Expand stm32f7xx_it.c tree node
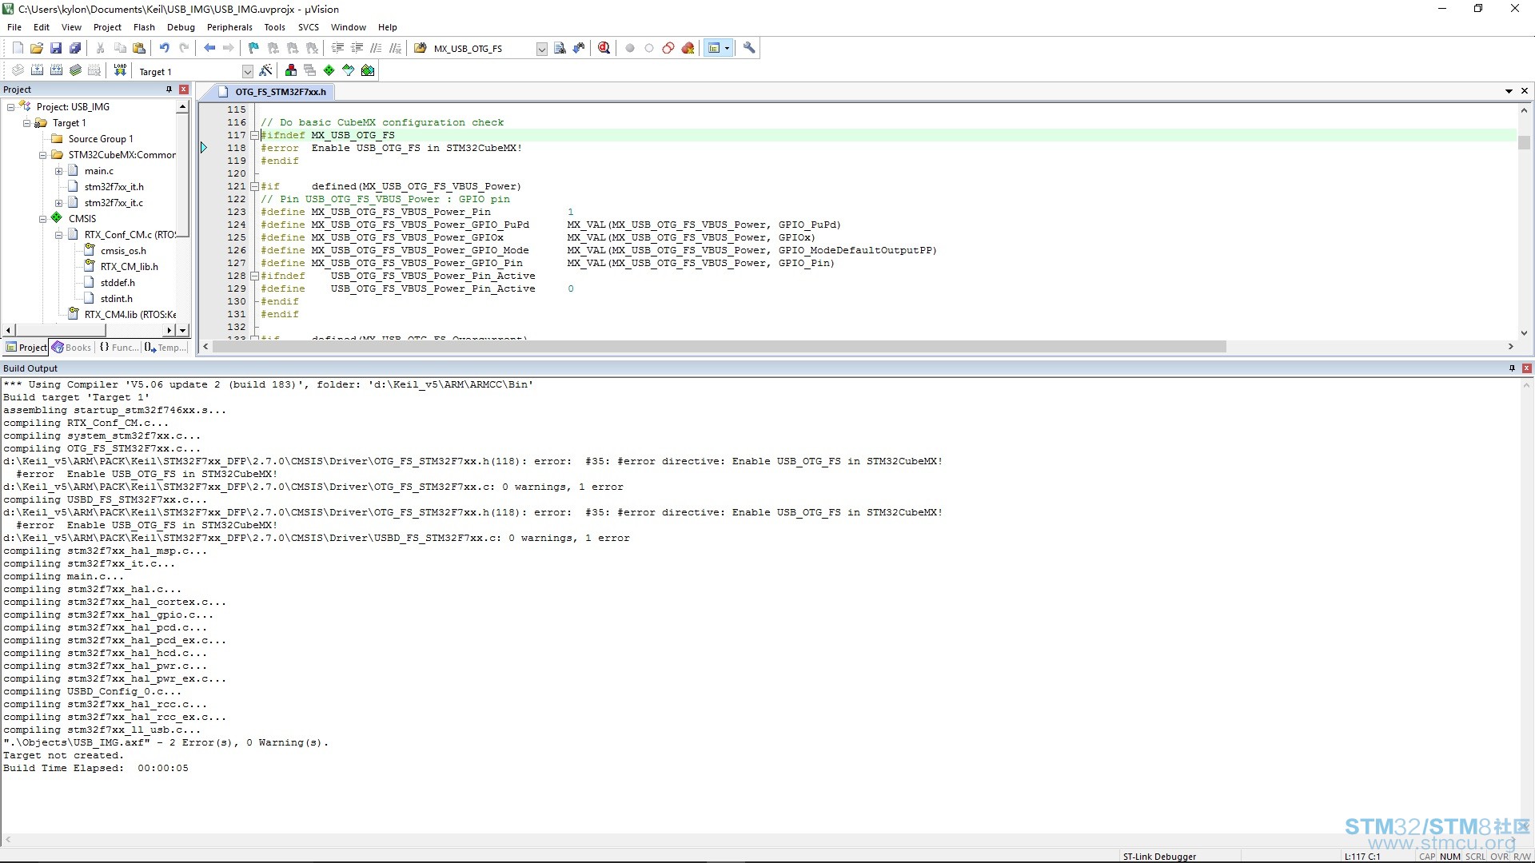Viewport: 1535px width, 863px height. (58, 202)
